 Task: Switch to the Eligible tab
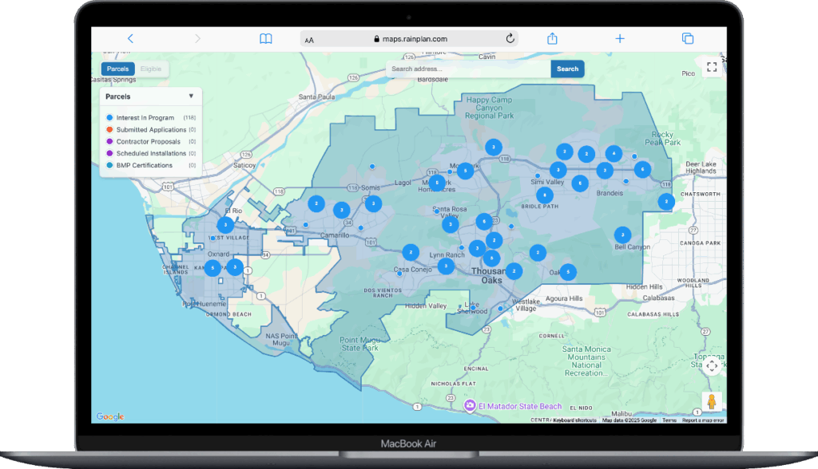tap(151, 69)
